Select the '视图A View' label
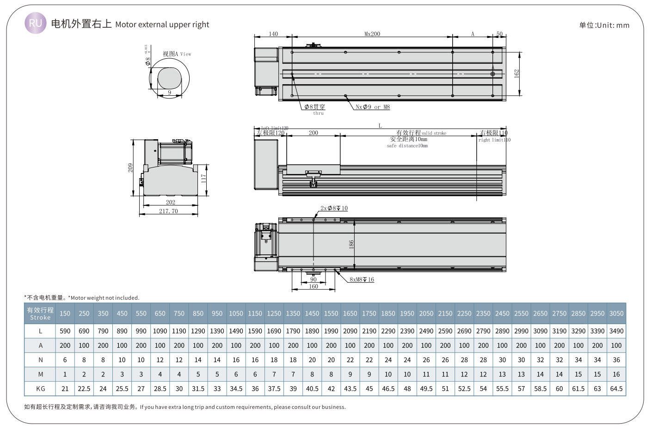652x432 pixels. click(x=177, y=54)
